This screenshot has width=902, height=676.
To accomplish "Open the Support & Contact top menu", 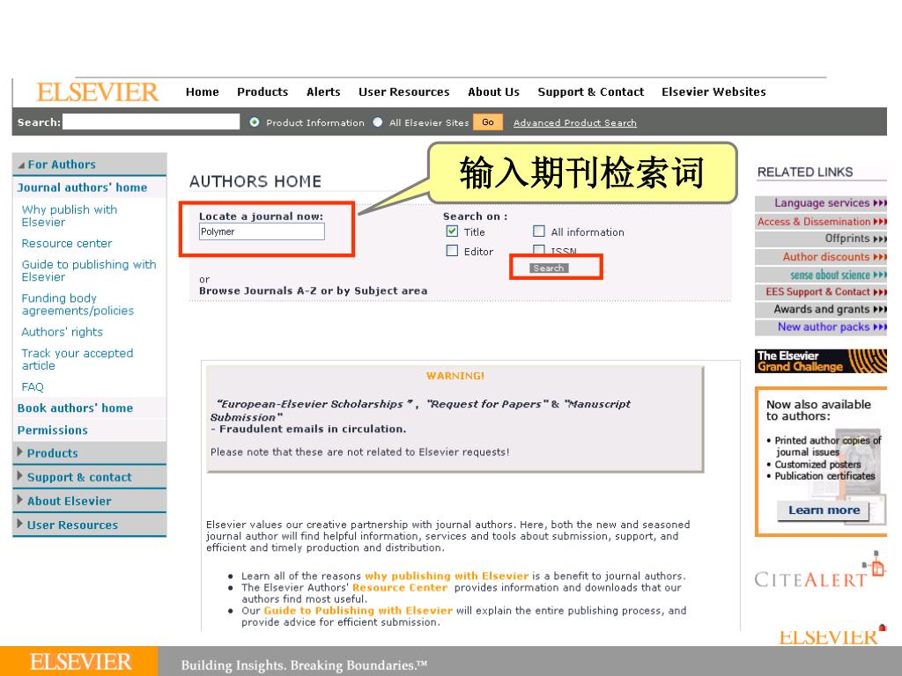I will (x=591, y=92).
